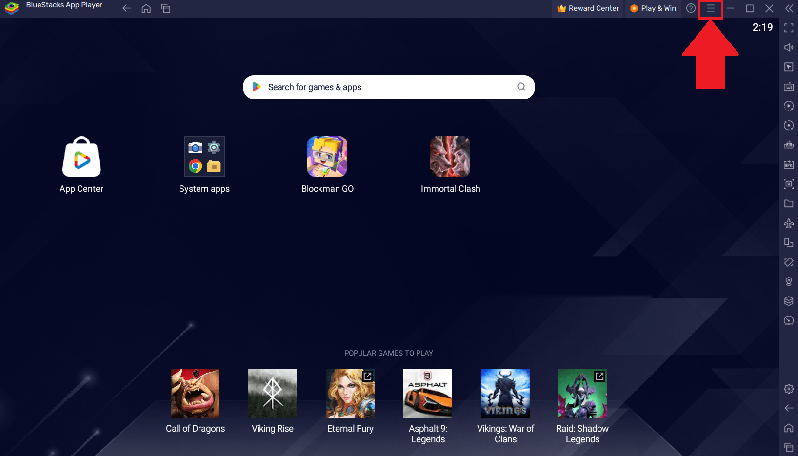Collapse the sidebar using the double-chevron
The height and width of the screenshot is (456, 798).
pos(789,8)
